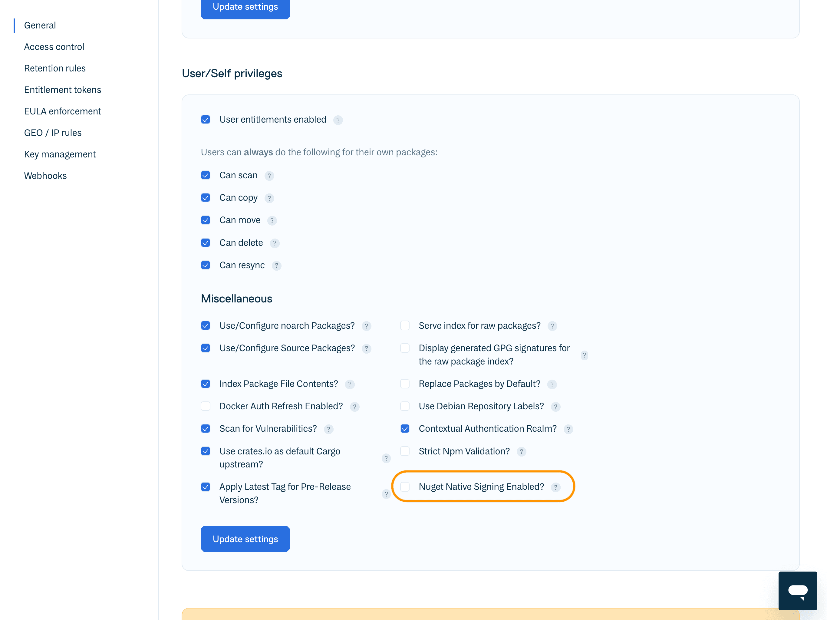827x620 pixels.
Task: Click help icon for Strict Npm Validation
Action: pos(521,452)
